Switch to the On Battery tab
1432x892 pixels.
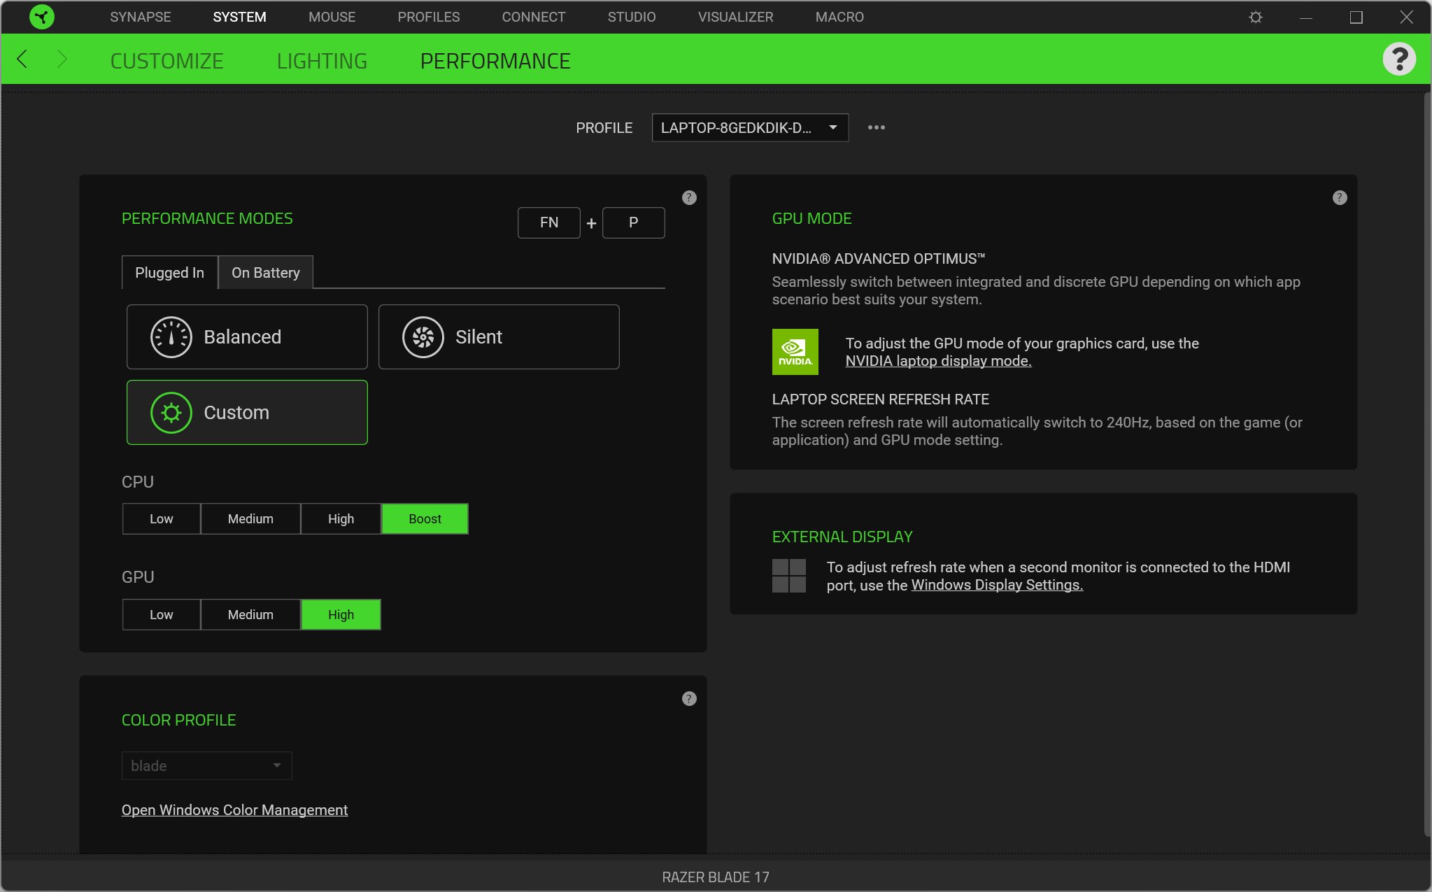[x=266, y=273]
